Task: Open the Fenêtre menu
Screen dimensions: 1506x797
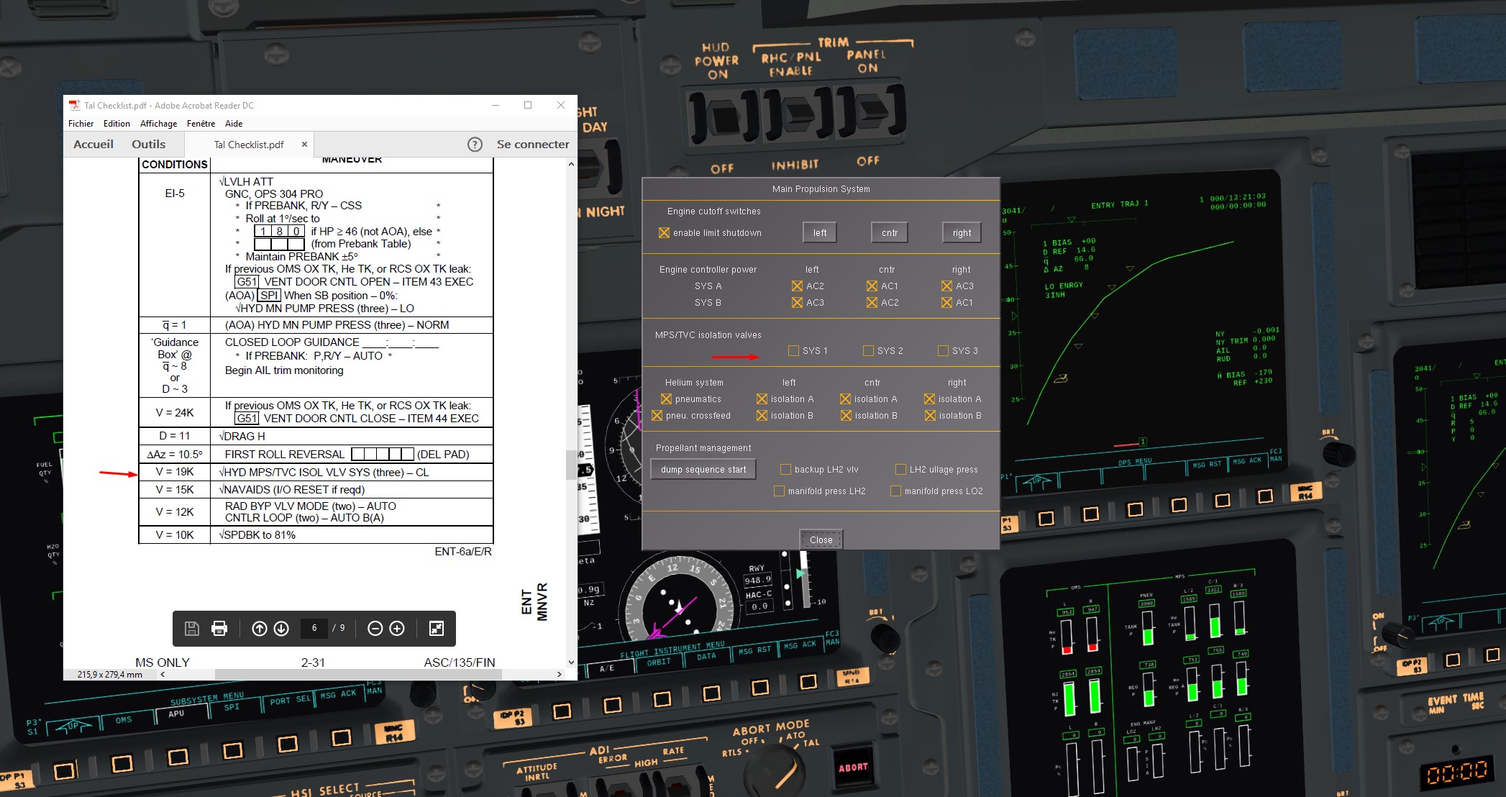Action: [201, 124]
